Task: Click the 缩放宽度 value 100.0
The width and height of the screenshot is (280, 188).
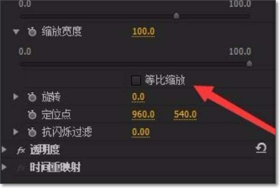Action: coord(143,32)
